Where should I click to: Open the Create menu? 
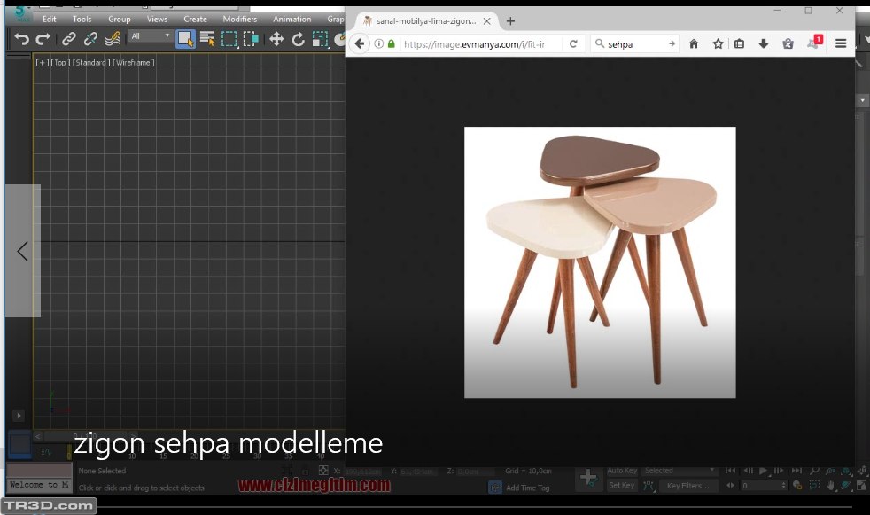(x=195, y=19)
